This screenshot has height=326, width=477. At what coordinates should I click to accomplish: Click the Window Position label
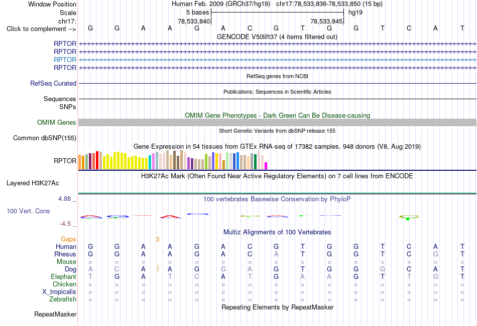click(x=52, y=4)
